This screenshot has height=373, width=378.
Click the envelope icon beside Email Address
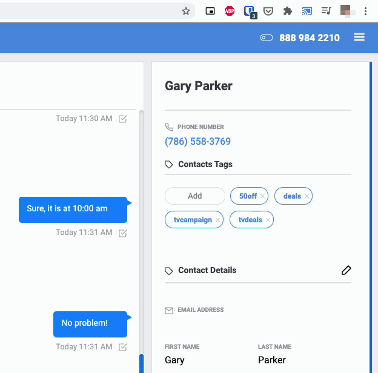169,311
